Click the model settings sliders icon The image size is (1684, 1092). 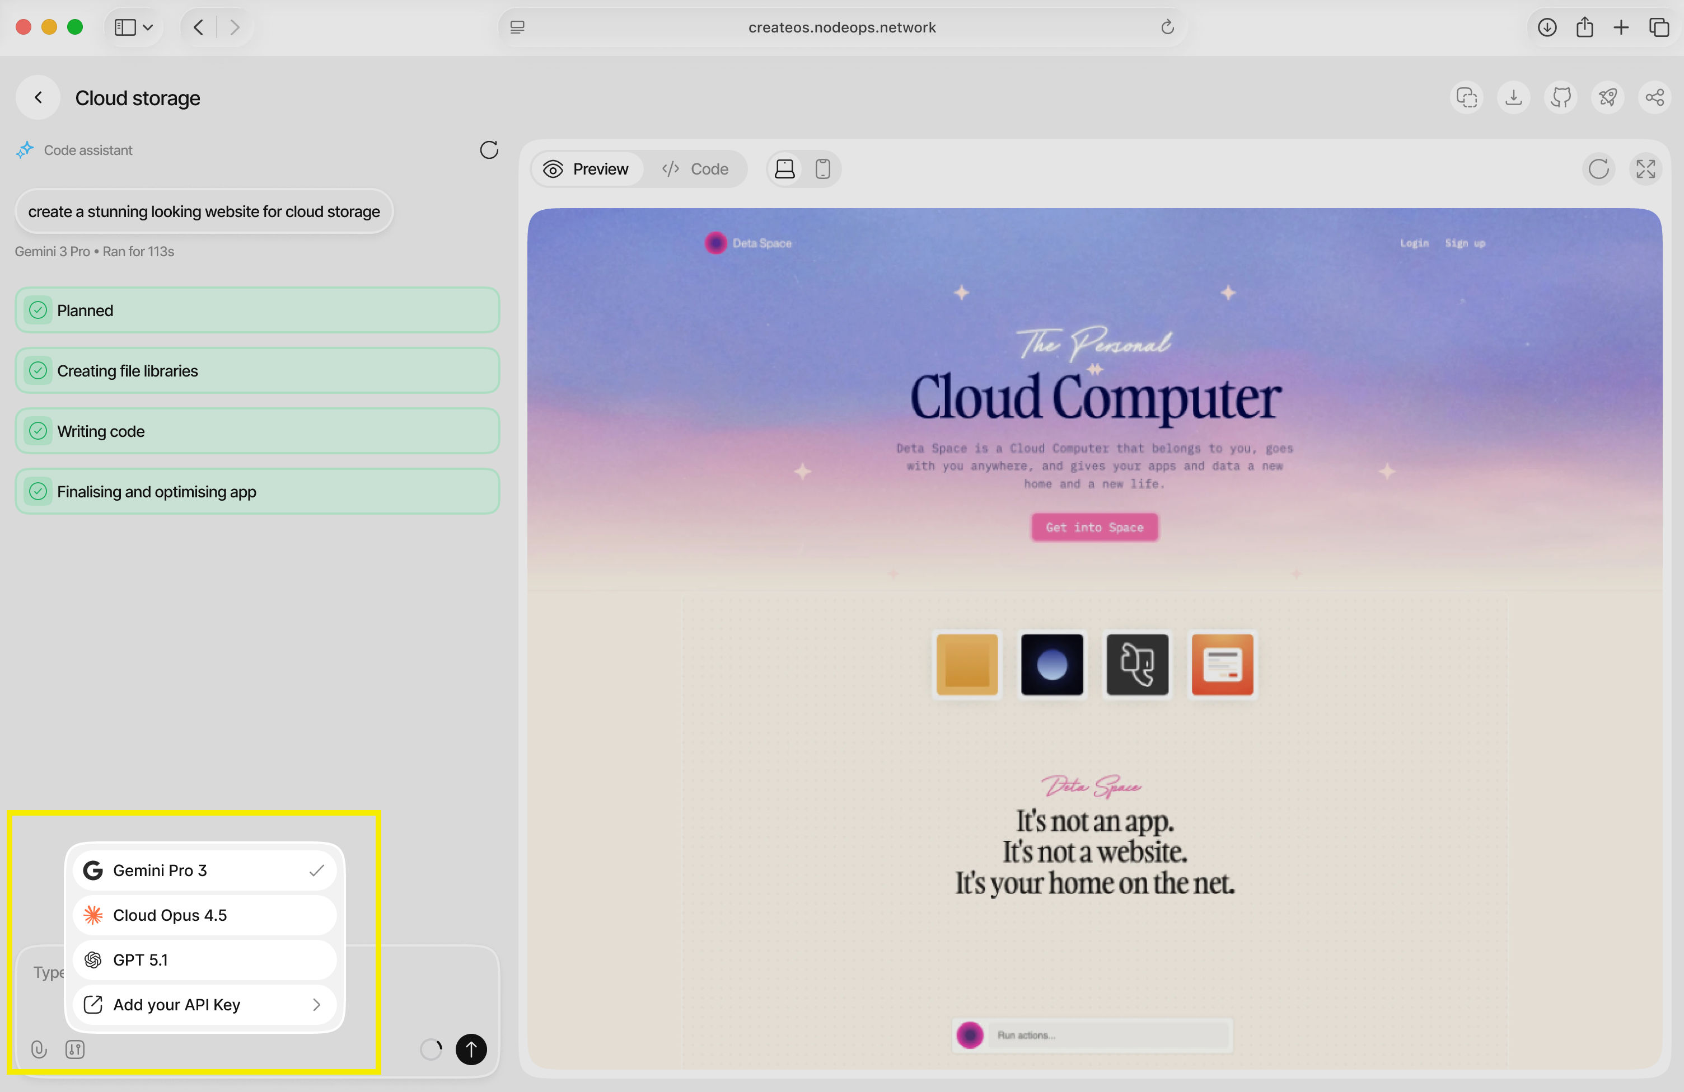[x=75, y=1049]
